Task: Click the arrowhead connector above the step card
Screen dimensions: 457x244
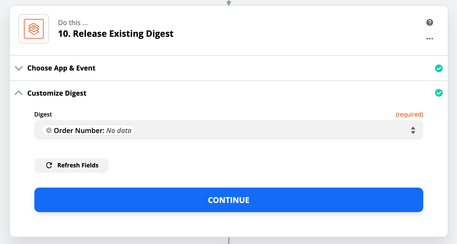Action: 228,3
